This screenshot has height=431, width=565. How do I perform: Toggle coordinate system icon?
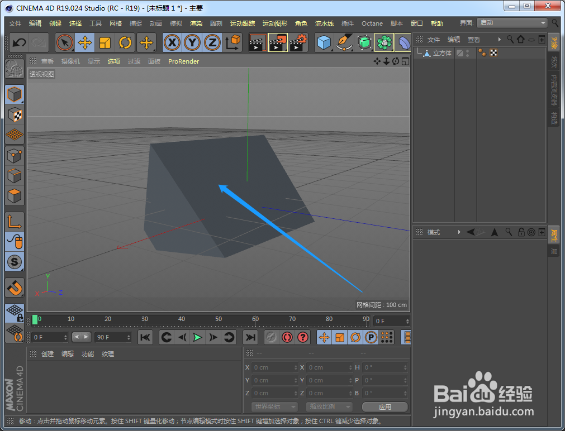tap(233, 42)
